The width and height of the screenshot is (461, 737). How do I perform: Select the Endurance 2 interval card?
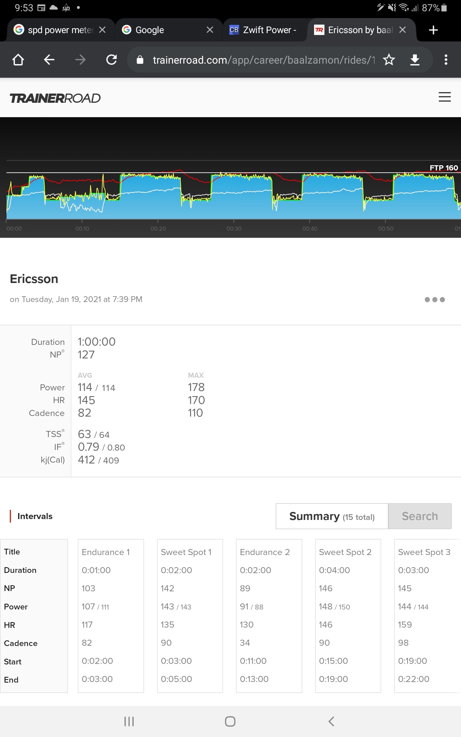[269, 616]
